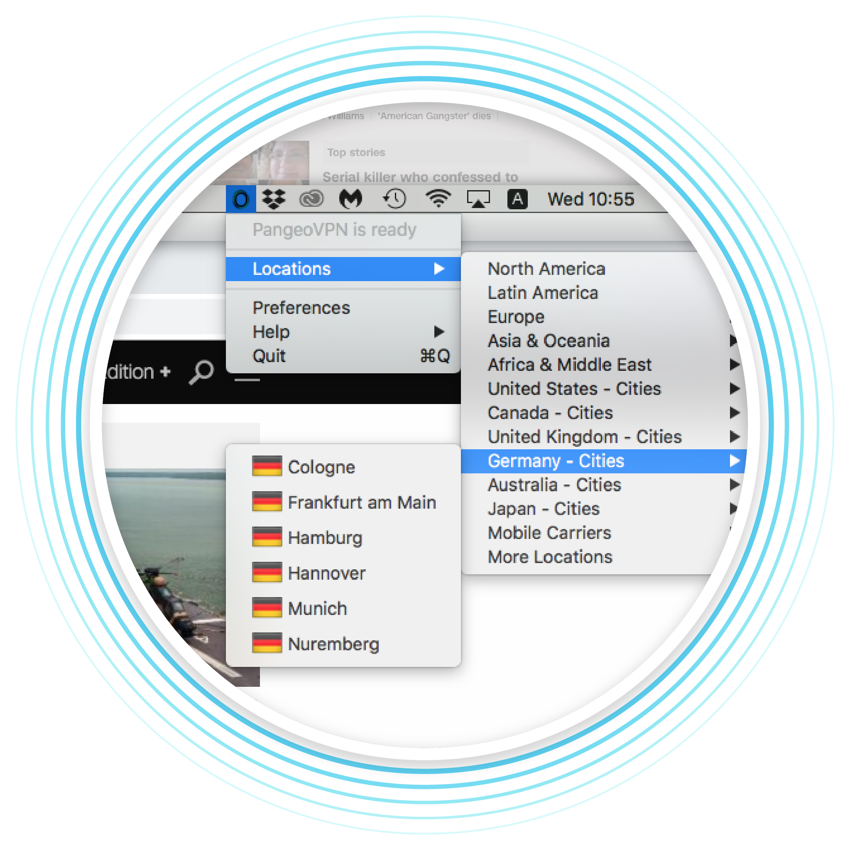Select Preferences from the VPN menu
The height and width of the screenshot is (850, 850).
tap(301, 308)
